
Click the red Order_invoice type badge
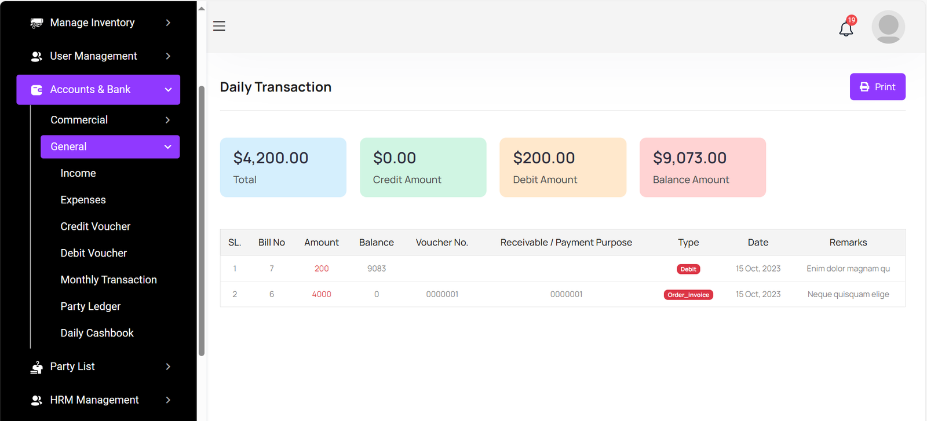688,295
